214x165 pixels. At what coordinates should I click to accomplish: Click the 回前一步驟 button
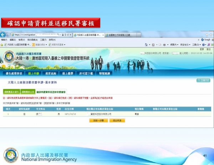click(x=98, y=120)
